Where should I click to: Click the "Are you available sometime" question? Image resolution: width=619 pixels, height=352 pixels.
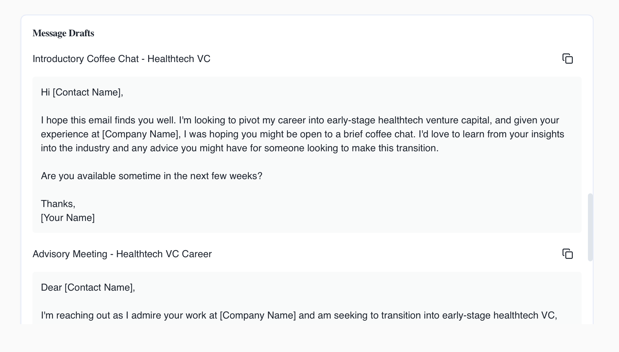[x=151, y=176]
